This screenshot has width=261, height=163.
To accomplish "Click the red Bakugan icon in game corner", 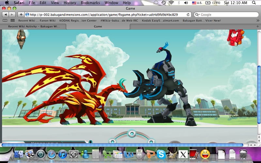I will point(235,37).
